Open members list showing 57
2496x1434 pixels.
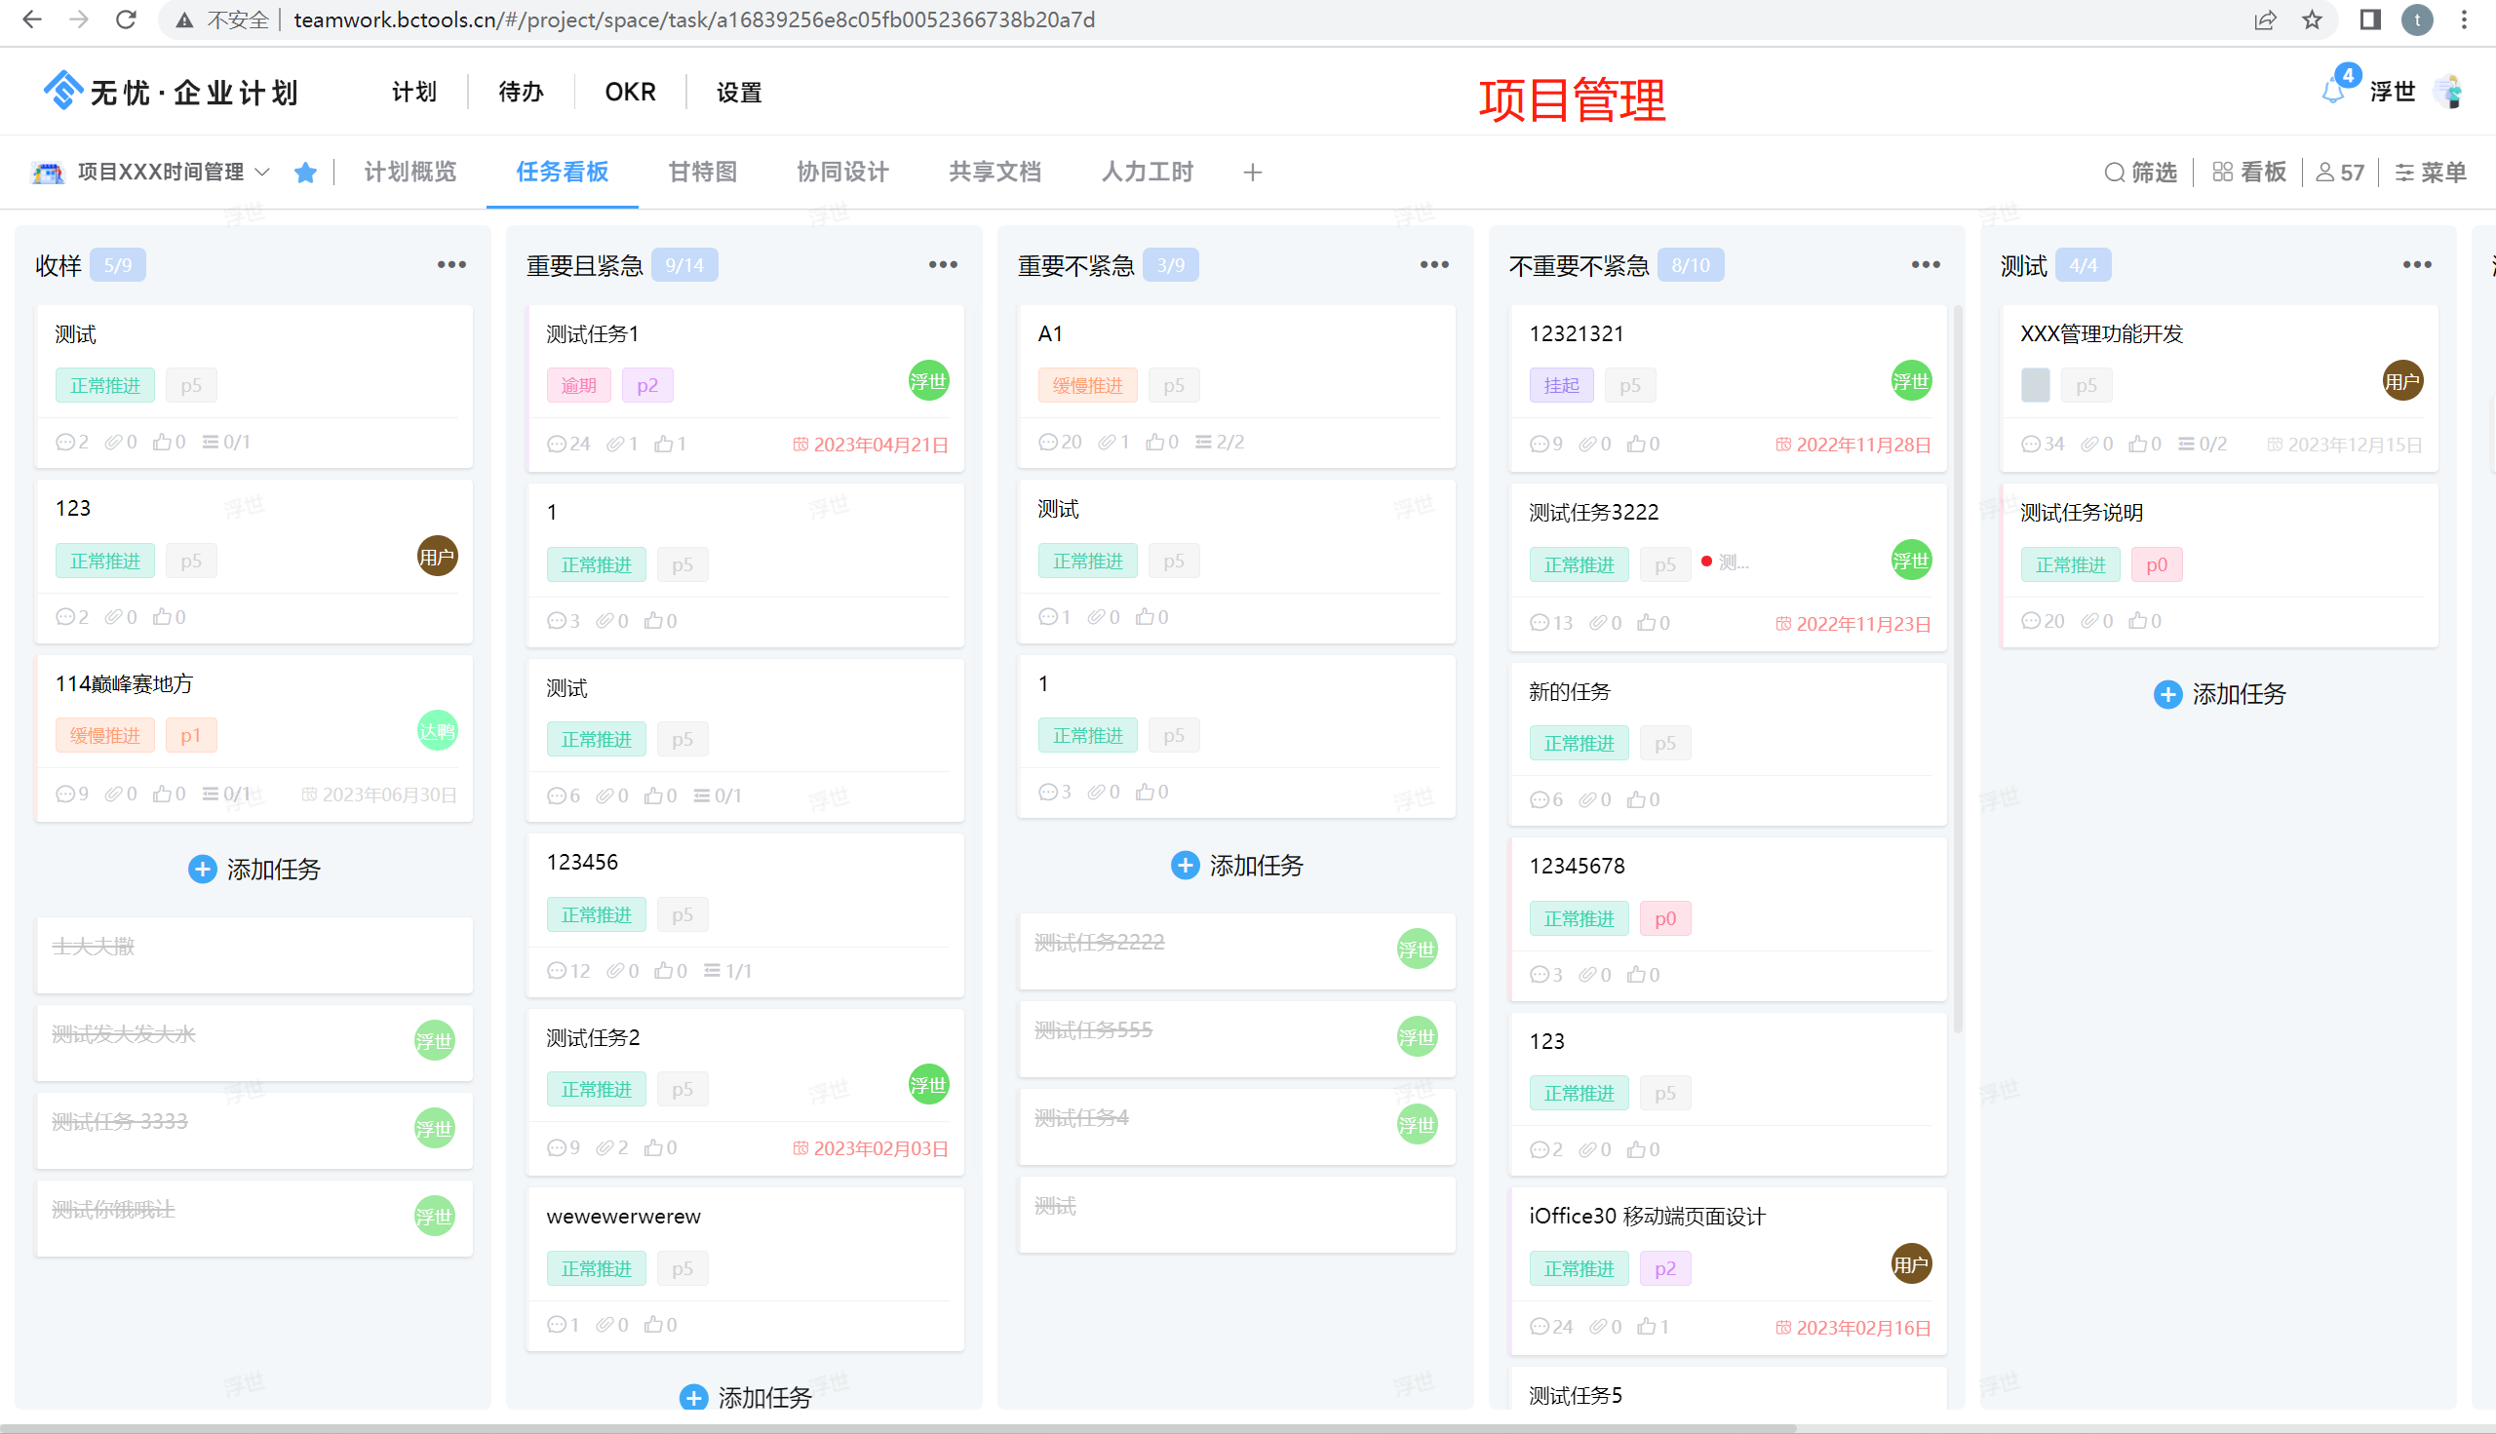coord(2339,173)
